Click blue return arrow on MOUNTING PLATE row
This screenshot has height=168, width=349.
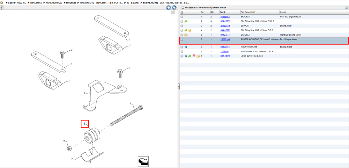coord(186,47)
